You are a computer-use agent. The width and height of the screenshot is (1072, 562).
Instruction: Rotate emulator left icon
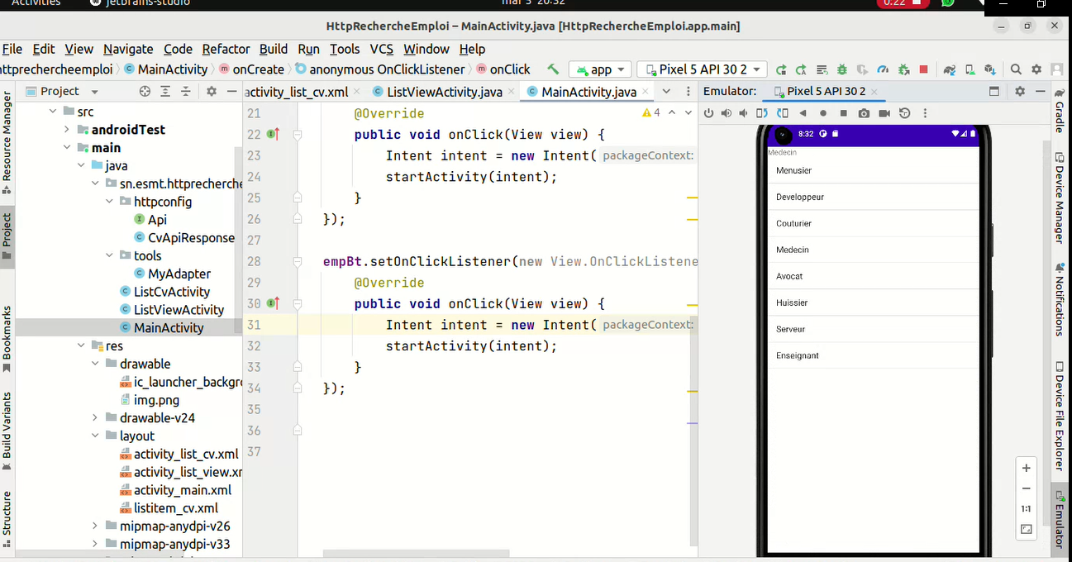click(x=764, y=113)
